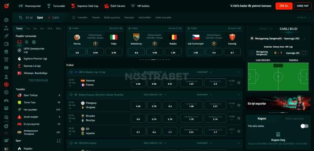Image resolution: width=314 pixels, height=151 pixels.
Task: Switch to CANLI TV tab
Action: 266,29
